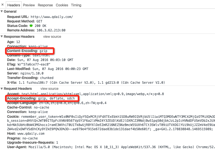Collapse the General section

coord(2,12)
